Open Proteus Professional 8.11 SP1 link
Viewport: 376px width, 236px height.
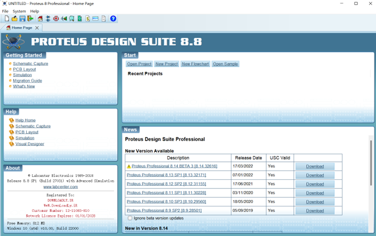(x=167, y=193)
